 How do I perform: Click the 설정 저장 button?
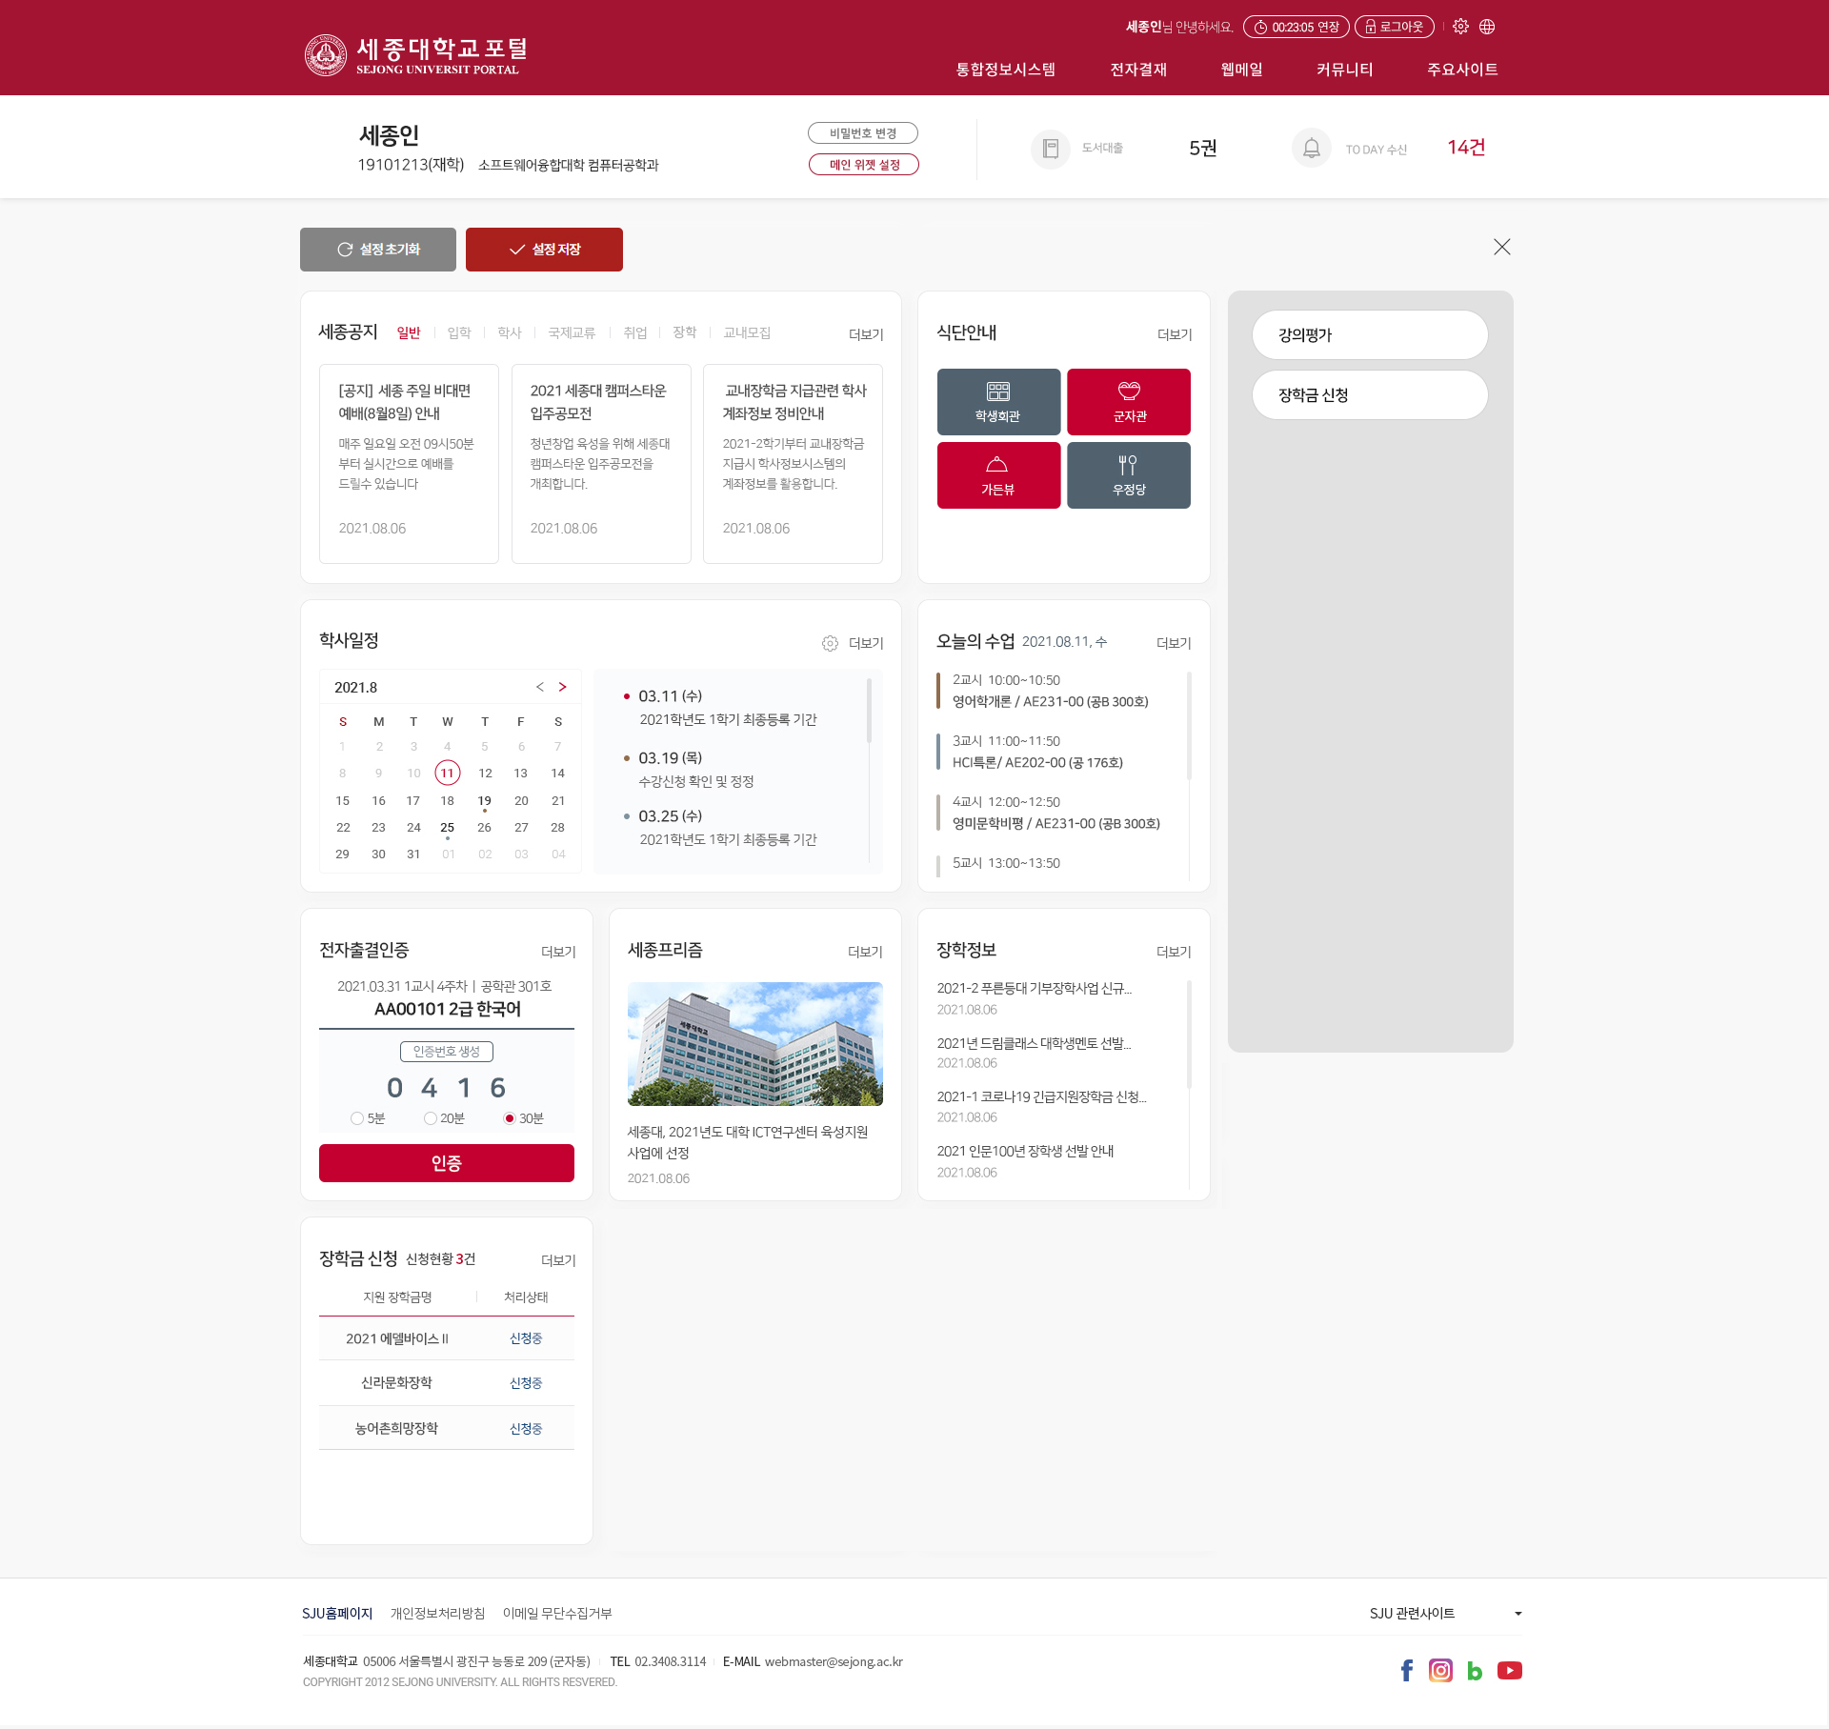tap(544, 250)
